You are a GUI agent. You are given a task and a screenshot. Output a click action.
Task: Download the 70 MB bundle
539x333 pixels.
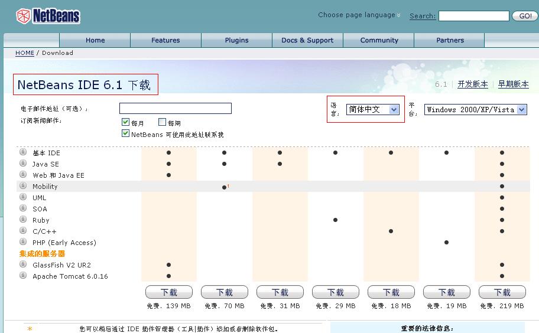(x=225, y=292)
